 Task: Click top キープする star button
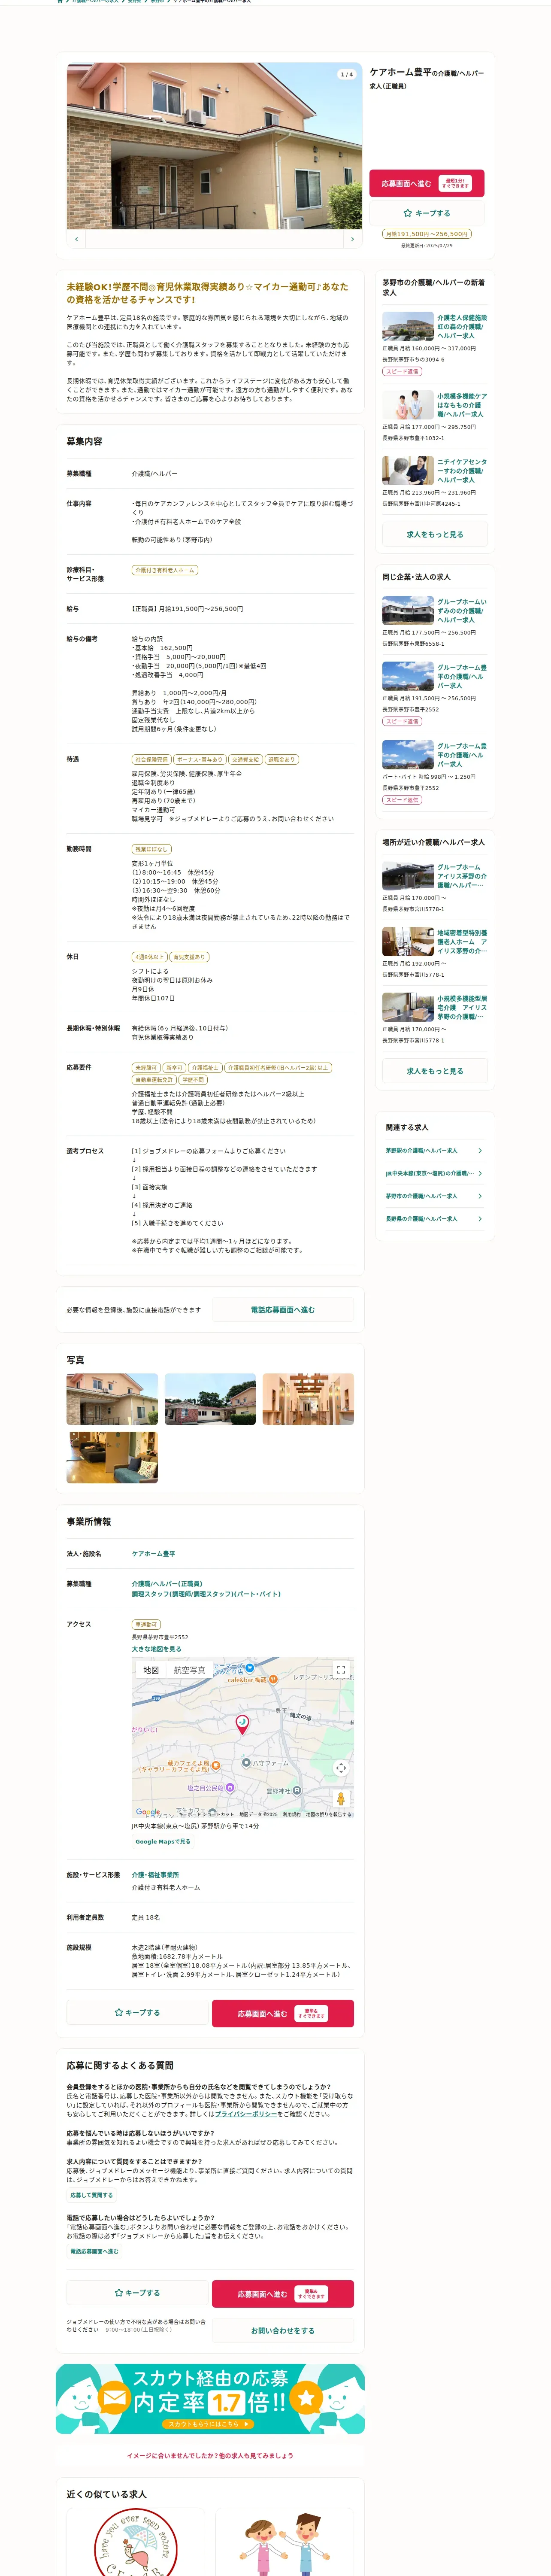427,213
